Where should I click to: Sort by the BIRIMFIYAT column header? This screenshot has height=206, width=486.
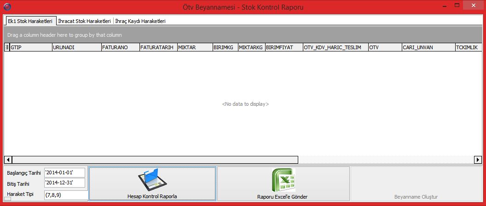pos(283,47)
